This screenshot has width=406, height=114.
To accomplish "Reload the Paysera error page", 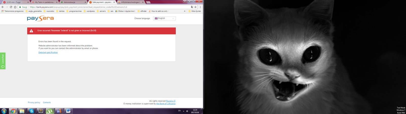I will pyautogui.click(x=11, y=7).
